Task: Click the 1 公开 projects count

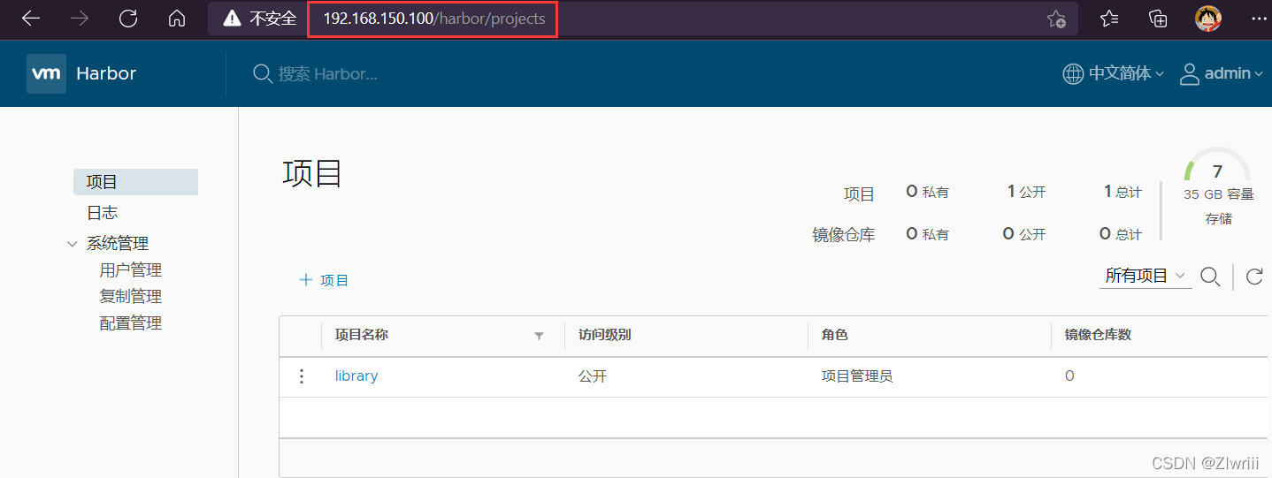Action: click(1026, 192)
